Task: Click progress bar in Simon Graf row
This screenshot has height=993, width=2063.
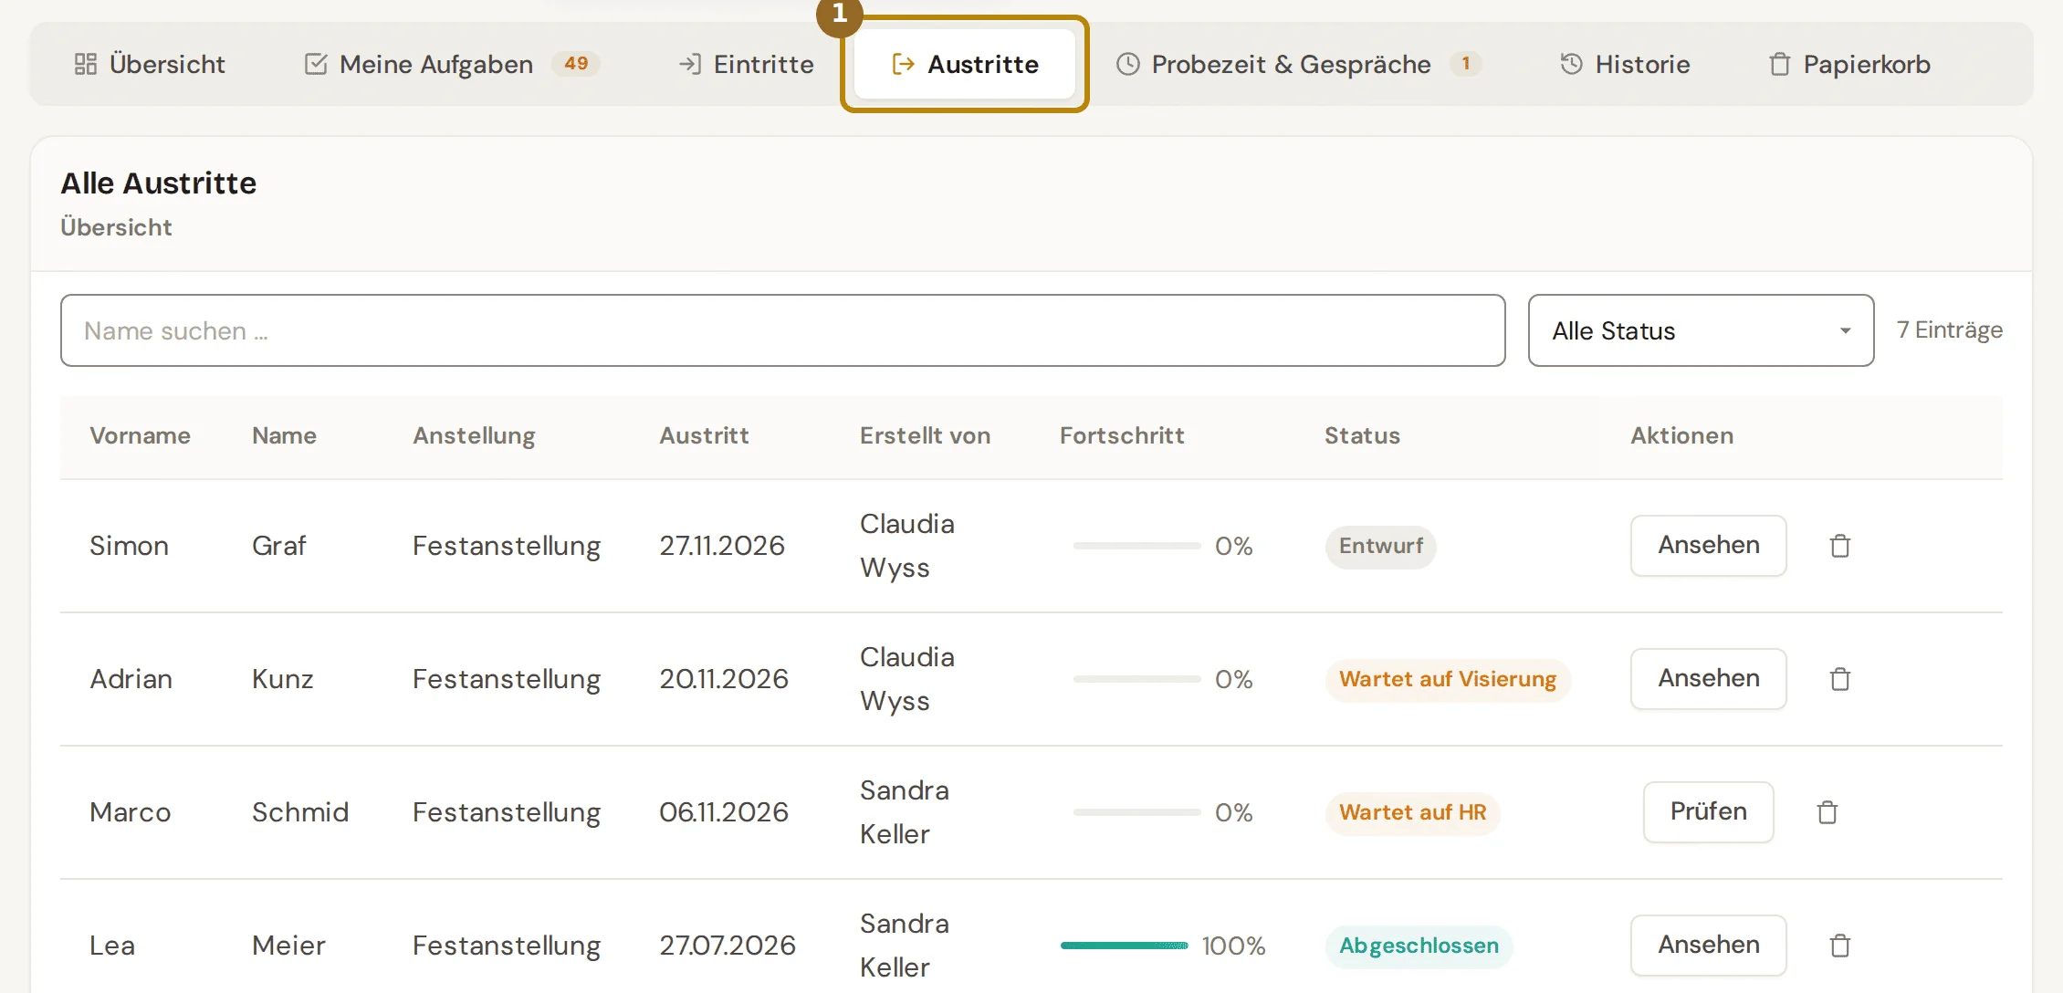Action: click(x=1136, y=546)
